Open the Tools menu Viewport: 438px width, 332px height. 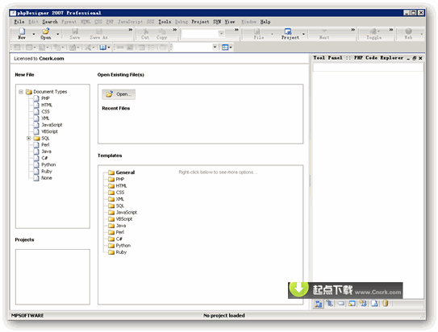[165, 22]
